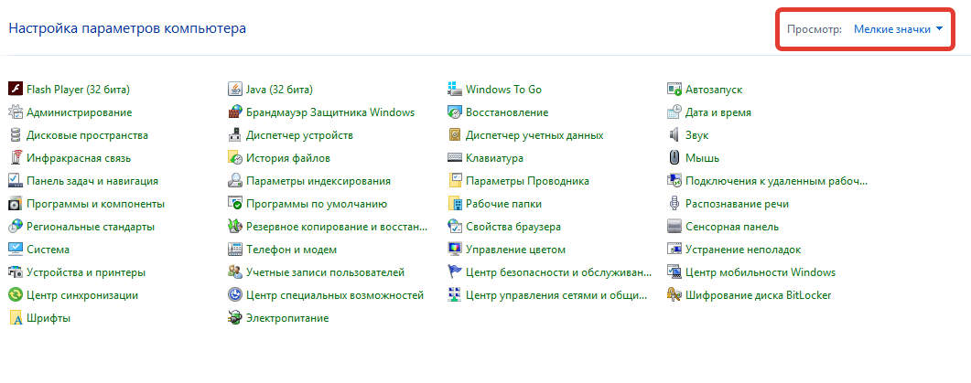Open Подключения к удаленным рабочим link
971x383 pixels.
(777, 181)
